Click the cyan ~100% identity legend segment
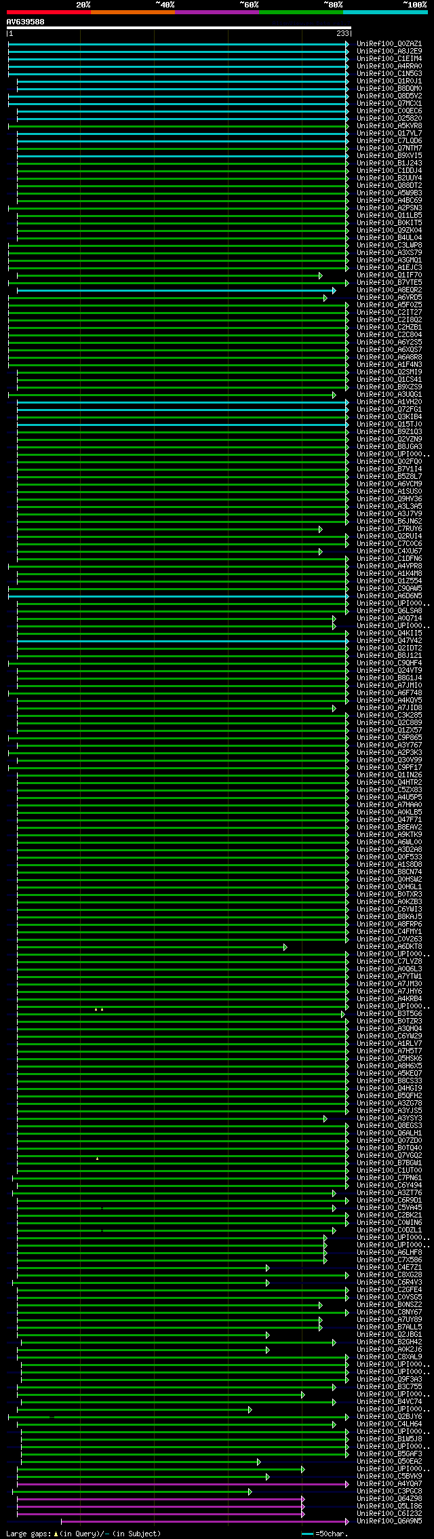434x1539 pixels. [x=385, y=12]
